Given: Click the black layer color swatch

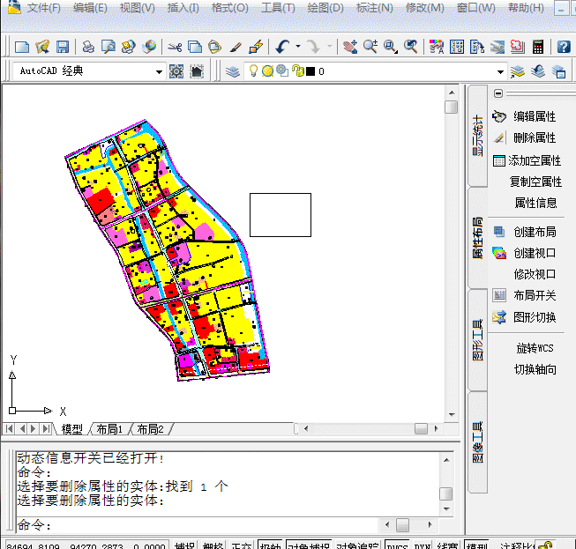Looking at the screenshot, I should tap(310, 71).
